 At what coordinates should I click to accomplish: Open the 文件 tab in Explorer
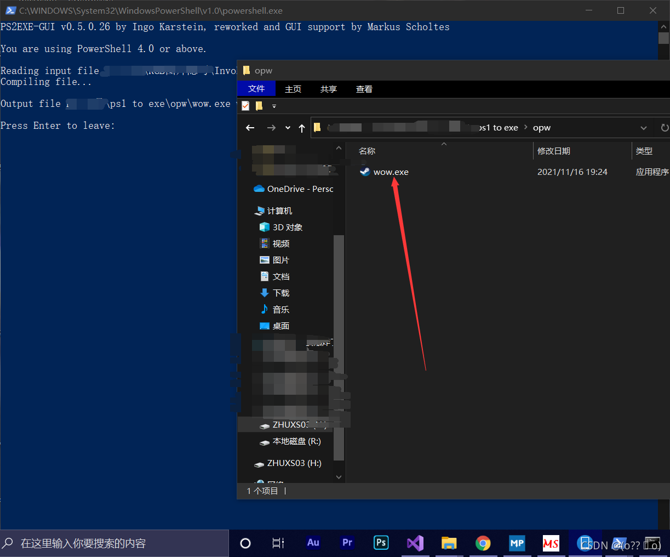256,89
